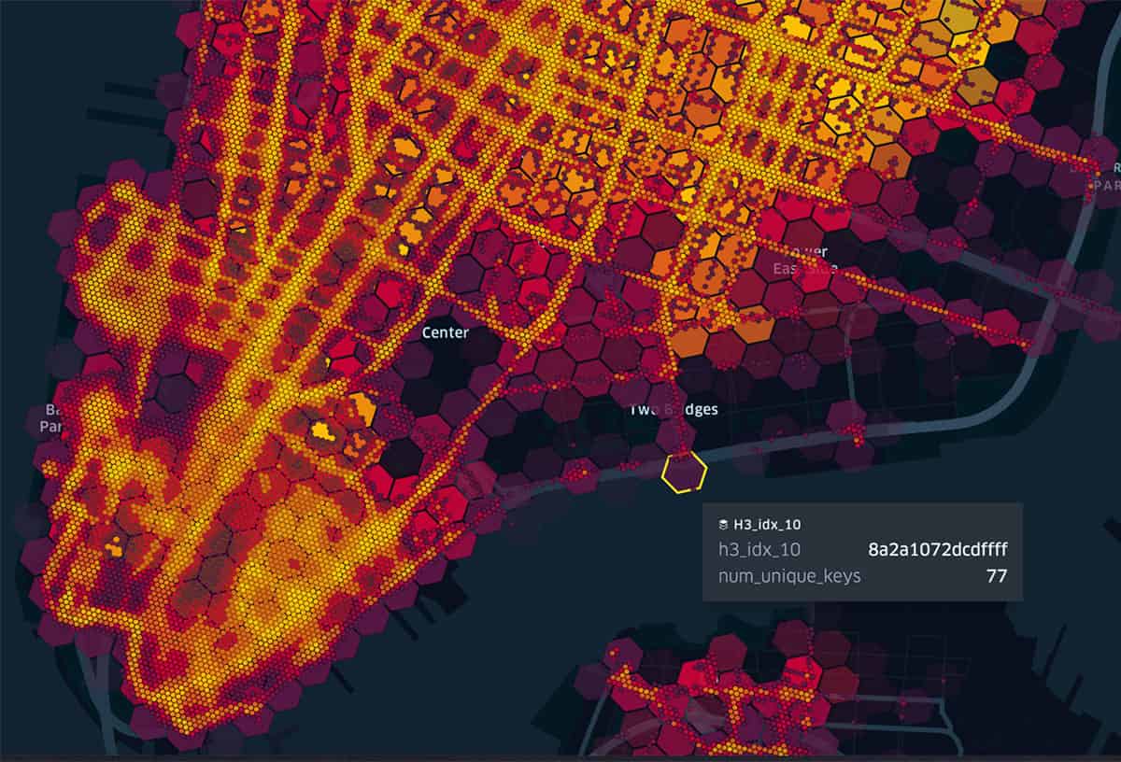1121x762 pixels.
Task: Click the Lower East Side map label
Action: click(804, 261)
